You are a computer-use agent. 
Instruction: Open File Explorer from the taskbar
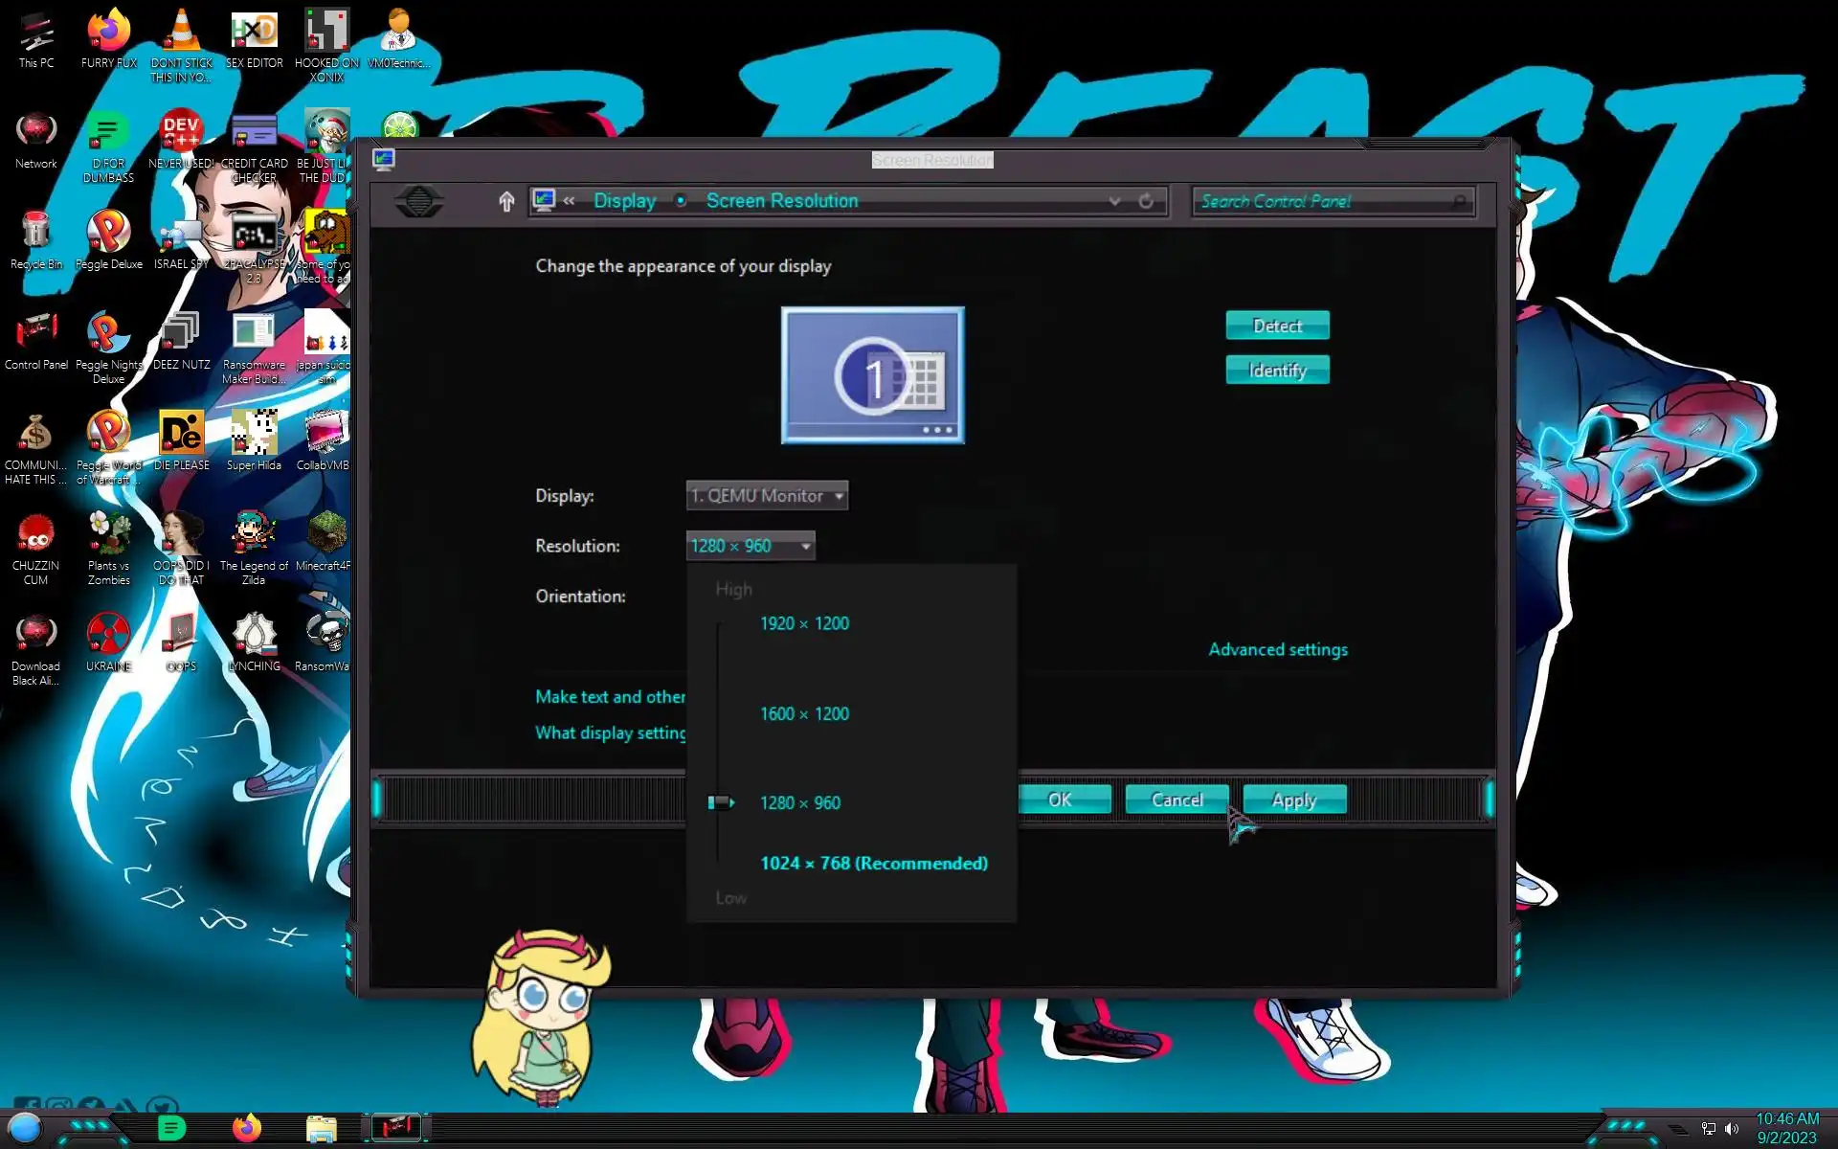point(322,1128)
